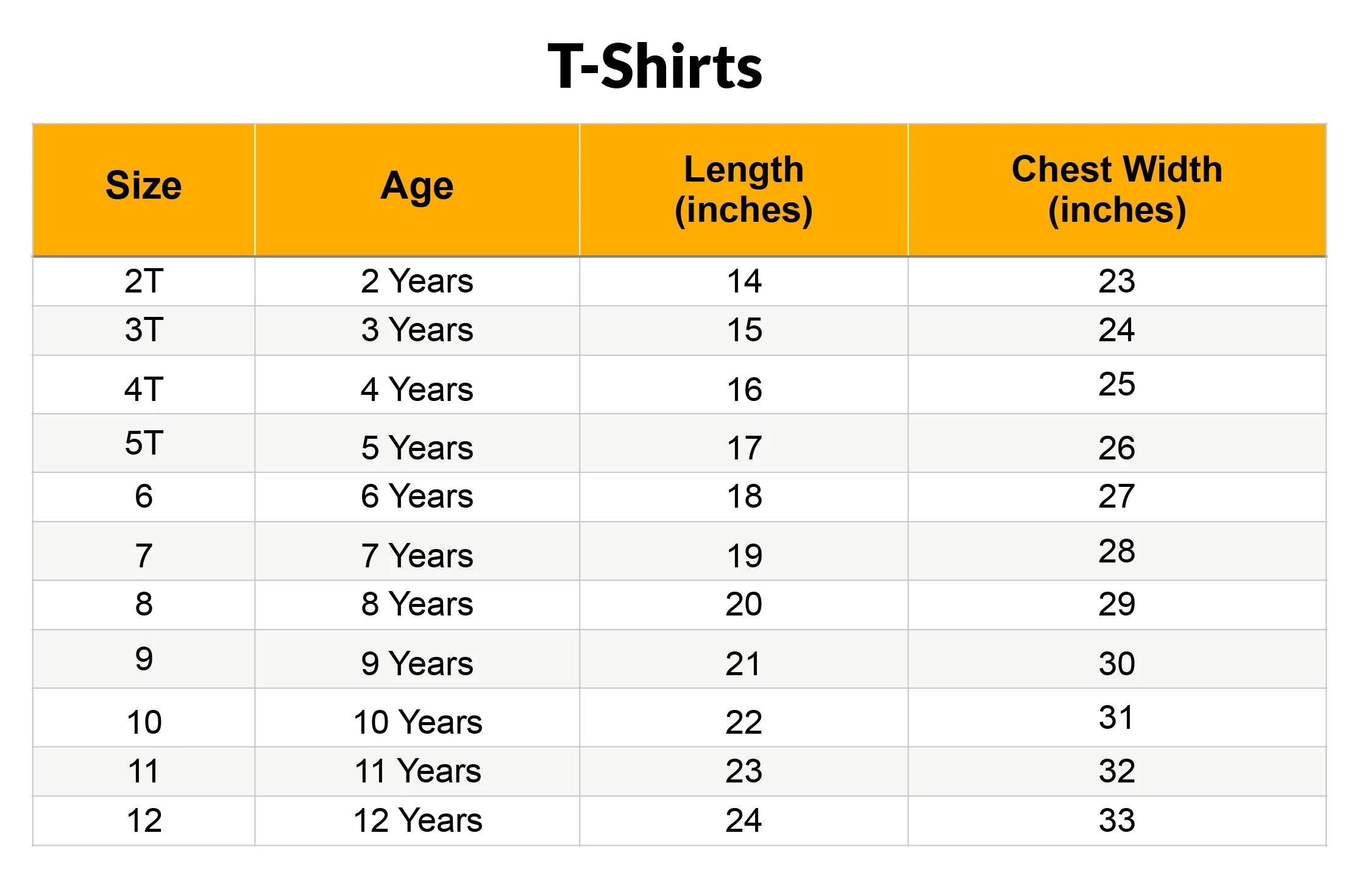The image size is (1367, 883).
Task: Select the Age column header
Action: [x=417, y=190]
